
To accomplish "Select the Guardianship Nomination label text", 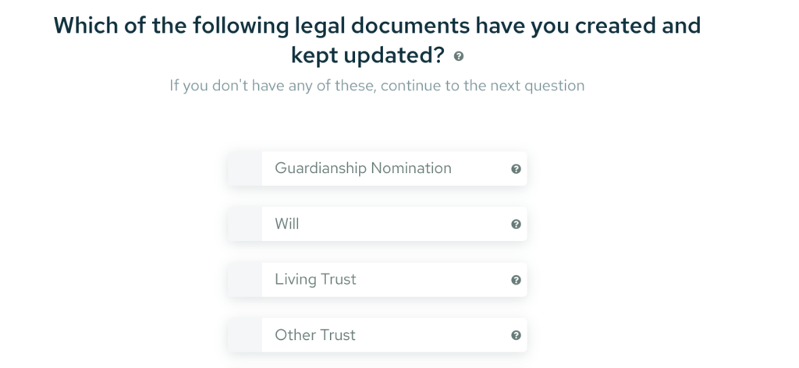I will pyautogui.click(x=363, y=168).
